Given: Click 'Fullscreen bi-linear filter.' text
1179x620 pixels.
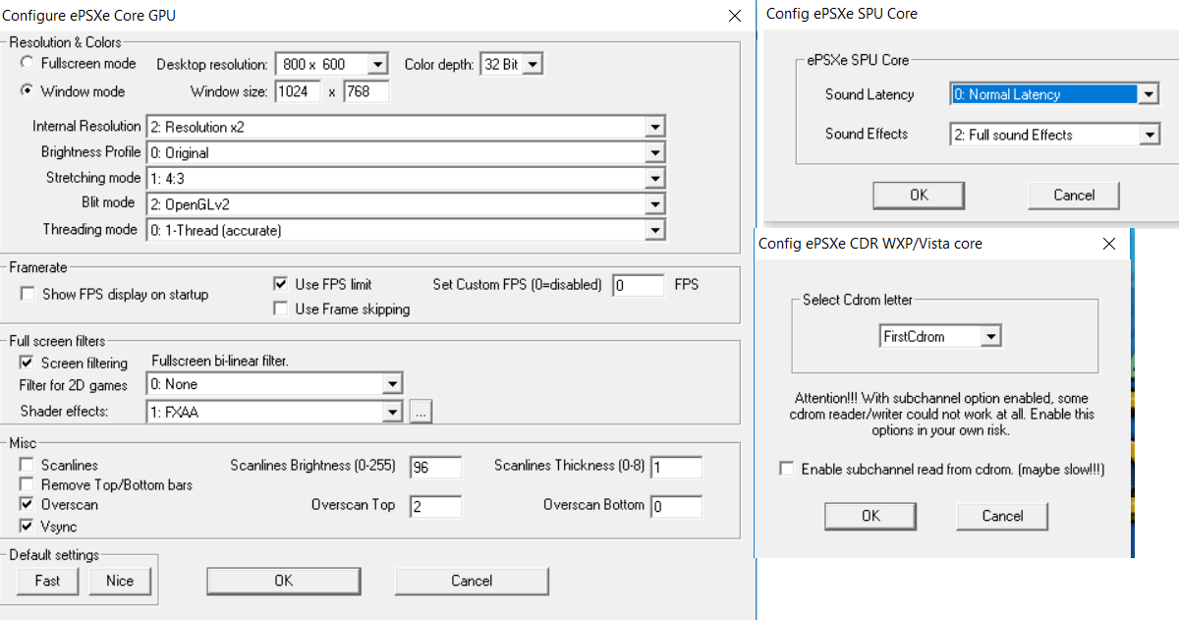Looking at the screenshot, I should [x=220, y=362].
